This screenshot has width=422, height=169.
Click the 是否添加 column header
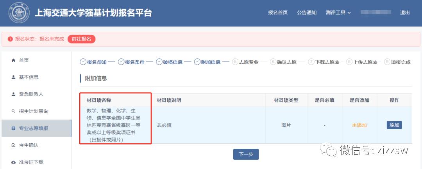[x=359, y=100]
